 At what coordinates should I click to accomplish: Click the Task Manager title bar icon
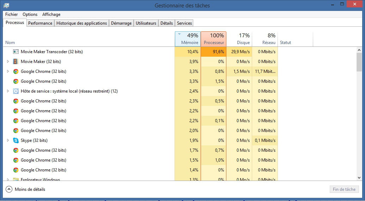6,5
